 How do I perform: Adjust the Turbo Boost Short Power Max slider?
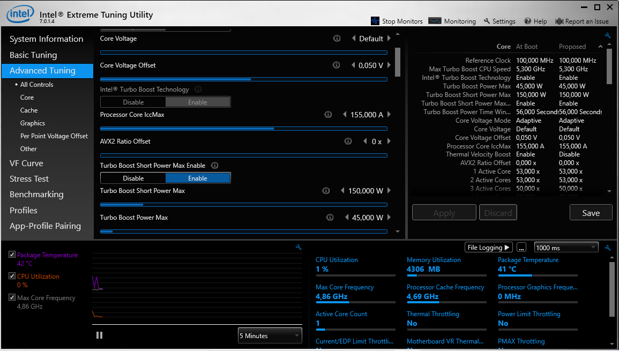point(243,205)
